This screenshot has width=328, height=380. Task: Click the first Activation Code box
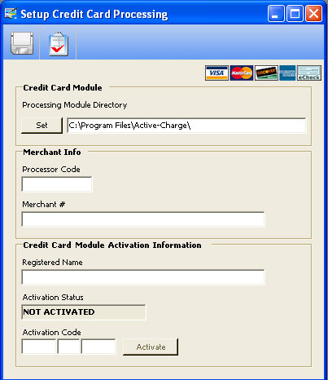tap(39, 347)
